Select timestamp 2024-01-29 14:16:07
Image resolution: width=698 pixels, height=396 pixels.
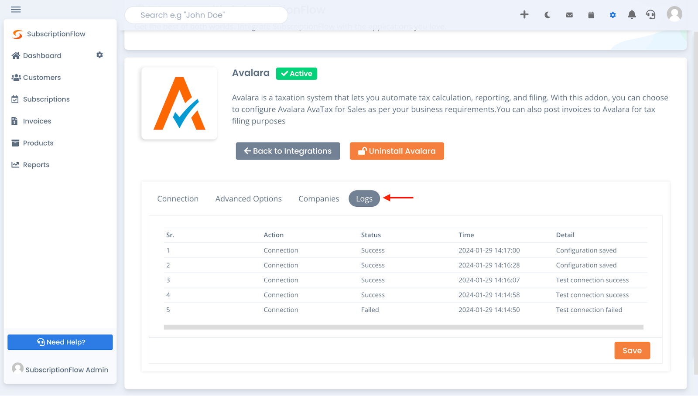(x=489, y=280)
